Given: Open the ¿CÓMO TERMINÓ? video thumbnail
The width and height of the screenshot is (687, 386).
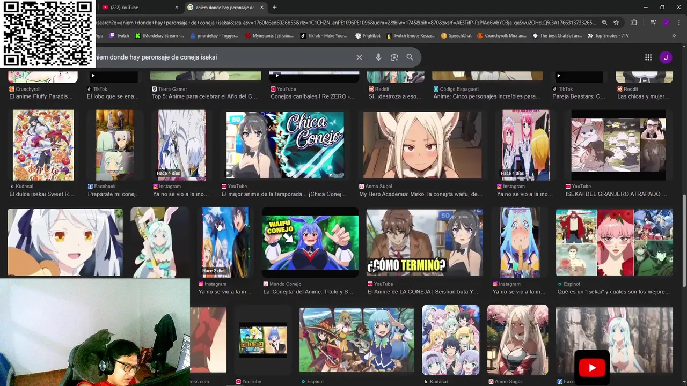Looking at the screenshot, I should point(425,243).
